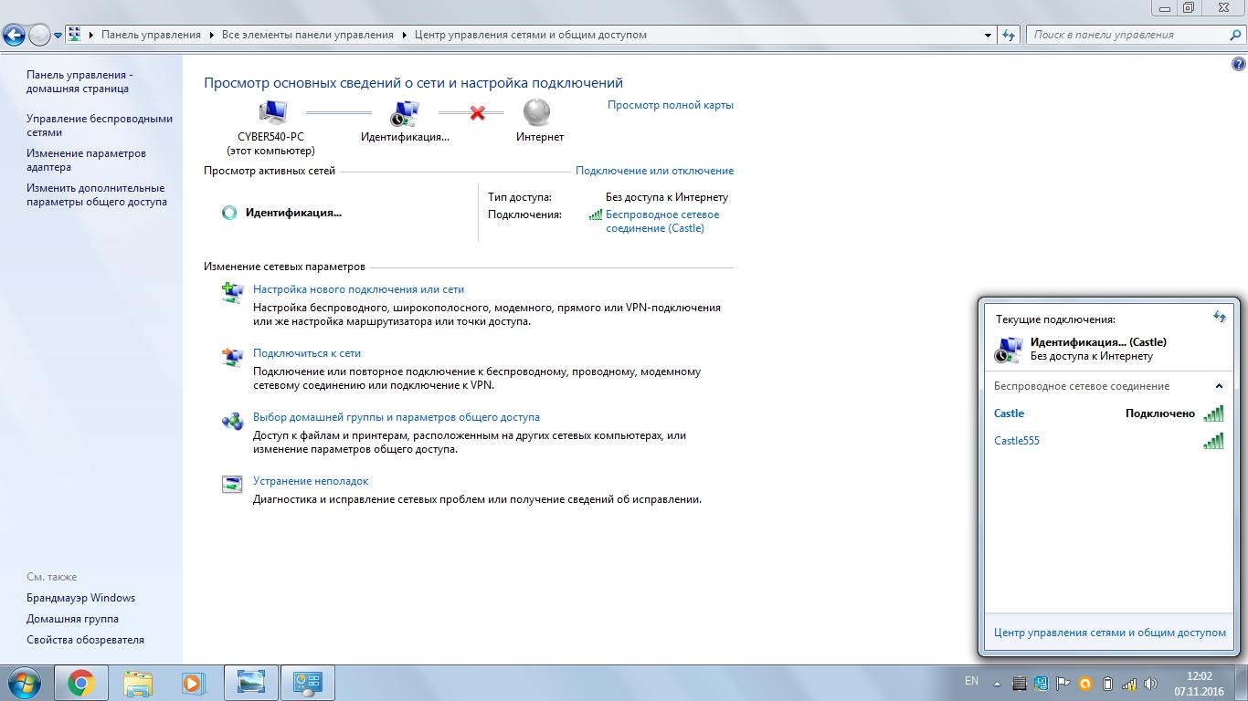Screen dimensions: 1248x701
Task: Show hidden tray icons arrow
Action: (x=998, y=684)
